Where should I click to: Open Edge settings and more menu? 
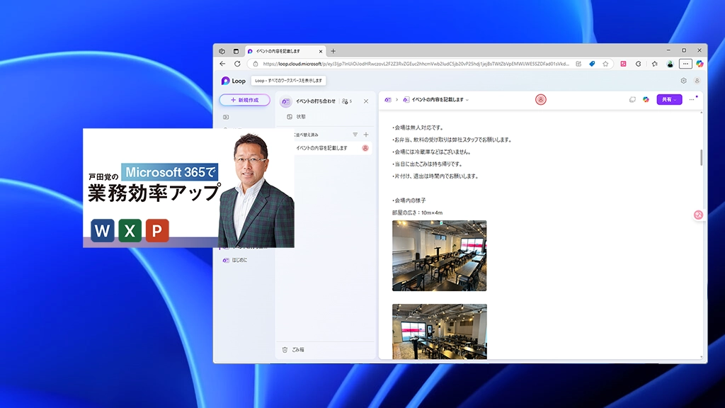coord(685,64)
